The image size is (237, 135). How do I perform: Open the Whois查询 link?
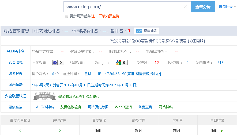point(123,107)
